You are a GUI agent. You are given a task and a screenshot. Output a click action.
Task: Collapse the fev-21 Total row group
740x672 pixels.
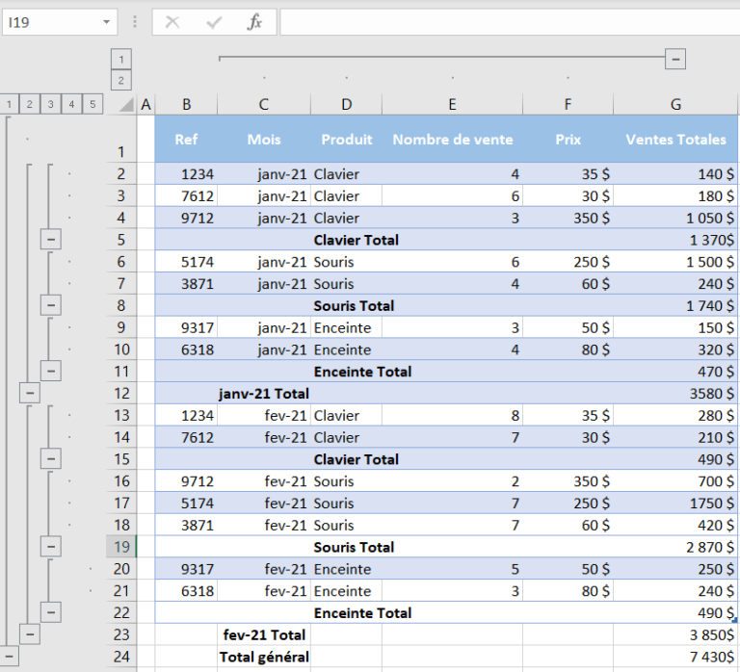(x=30, y=634)
